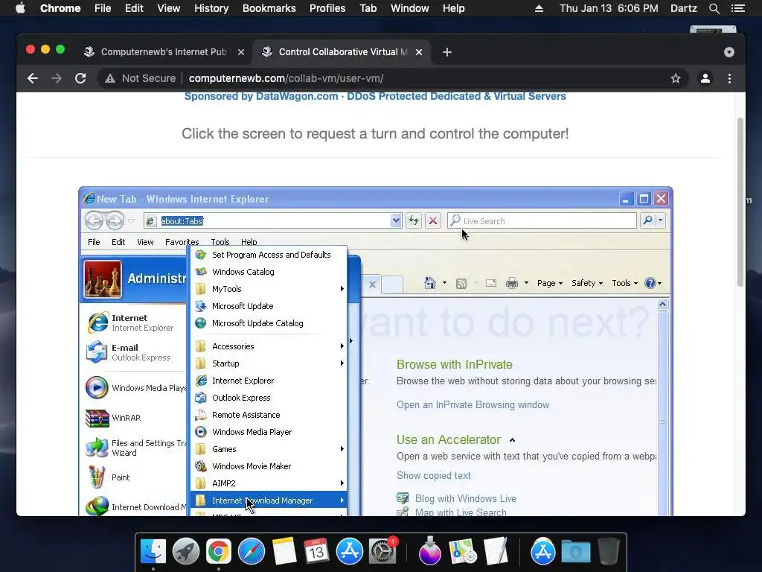
Task: Select Remote Assistance in programs list
Action: [270, 415]
